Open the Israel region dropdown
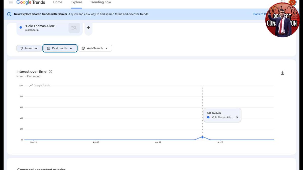303x170 pixels. click(29, 48)
